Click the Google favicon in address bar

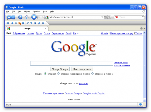tap(47, 17)
